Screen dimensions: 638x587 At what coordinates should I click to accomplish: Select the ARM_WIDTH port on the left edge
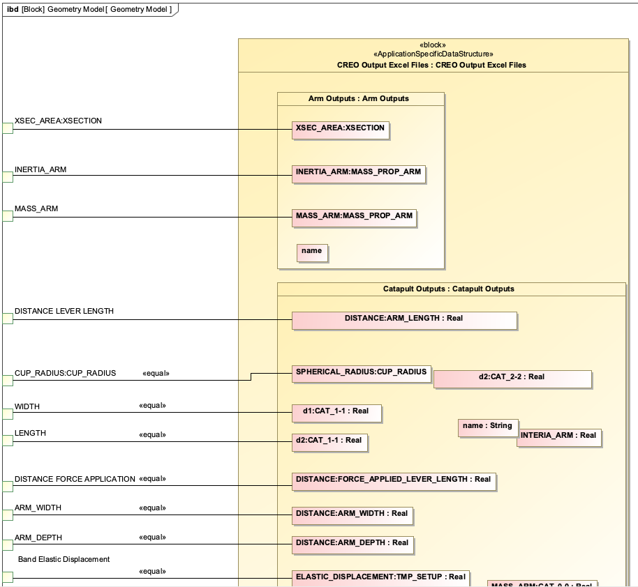coord(8,516)
